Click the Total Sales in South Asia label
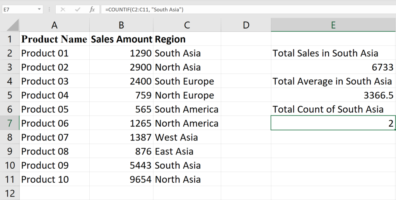 pos(333,53)
